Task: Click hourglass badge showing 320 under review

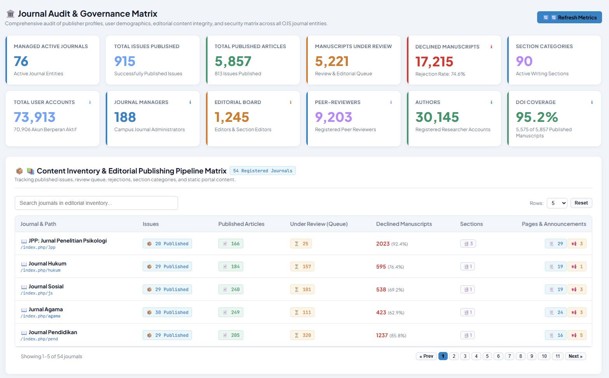Action: [x=302, y=335]
